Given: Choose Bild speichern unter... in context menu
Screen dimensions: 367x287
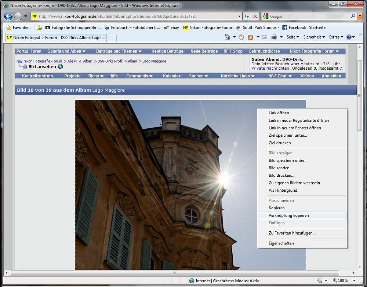Looking at the screenshot, I should (x=302, y=160).
